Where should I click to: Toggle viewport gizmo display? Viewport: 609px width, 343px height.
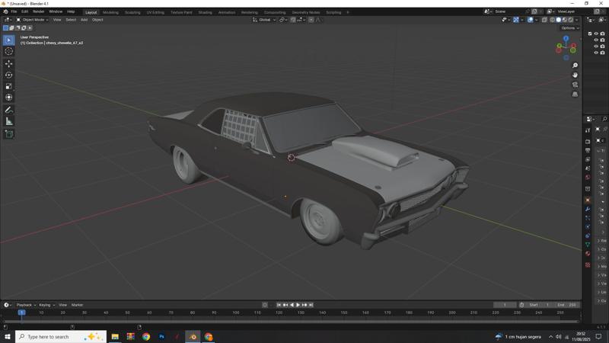[516, 20]
